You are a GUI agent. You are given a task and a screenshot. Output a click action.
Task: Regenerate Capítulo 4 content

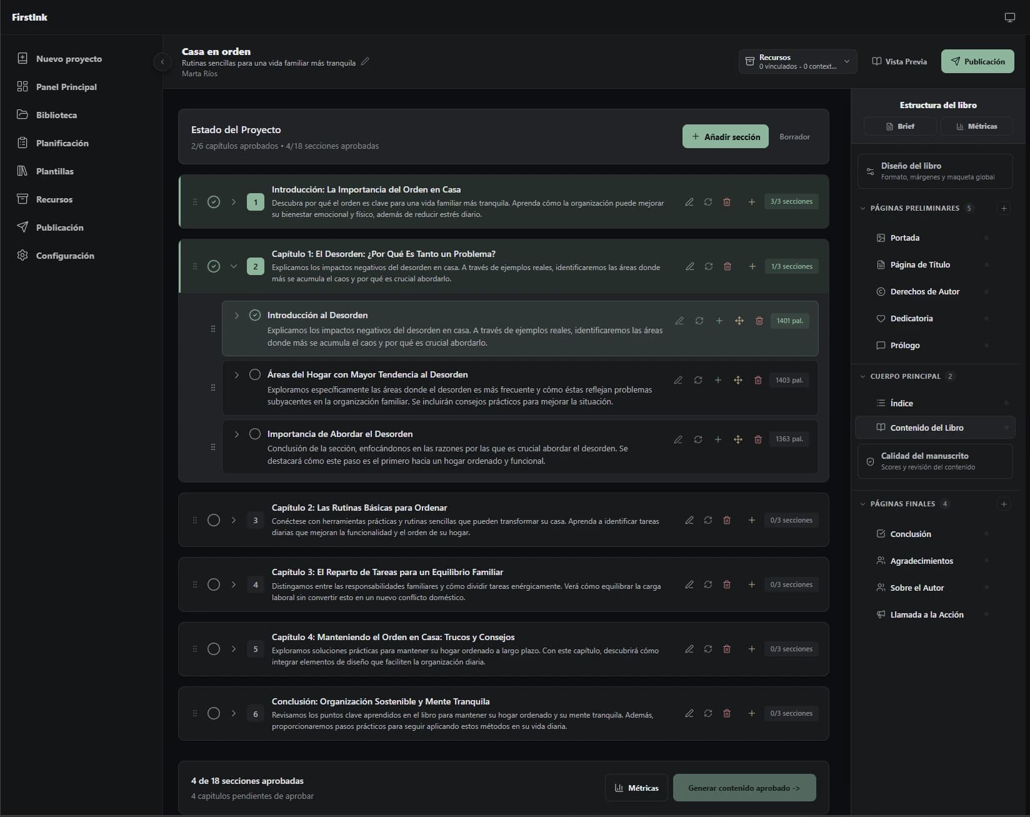[x=708, y=649]
